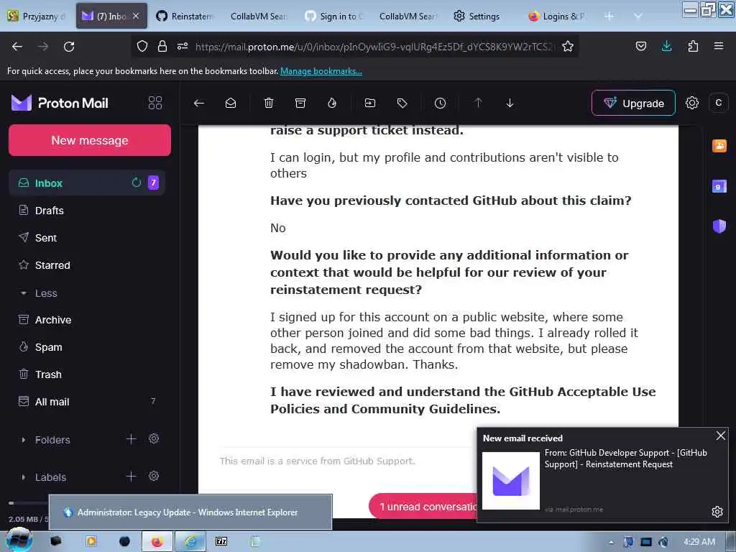The image size is (736, 552).
Task: Open the Calendar side panel icon
Action: coord(719,187)
